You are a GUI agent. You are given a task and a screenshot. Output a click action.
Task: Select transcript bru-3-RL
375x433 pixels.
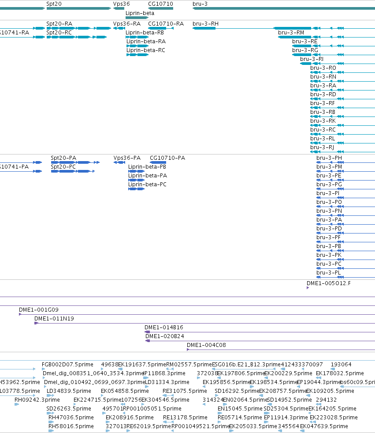click(x=323, y=139)
